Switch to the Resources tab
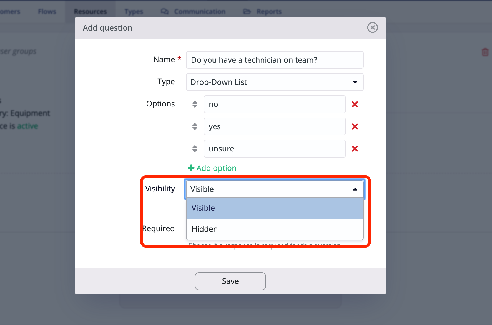Image resolution: width=492 pixels, height=325 pixels. click(x=90, y=11)
